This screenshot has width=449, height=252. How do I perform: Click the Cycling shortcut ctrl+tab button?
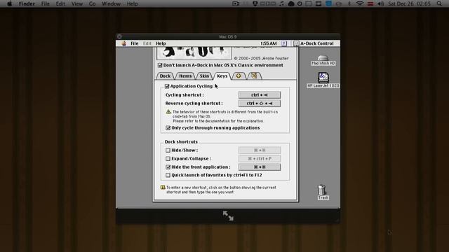260,95
